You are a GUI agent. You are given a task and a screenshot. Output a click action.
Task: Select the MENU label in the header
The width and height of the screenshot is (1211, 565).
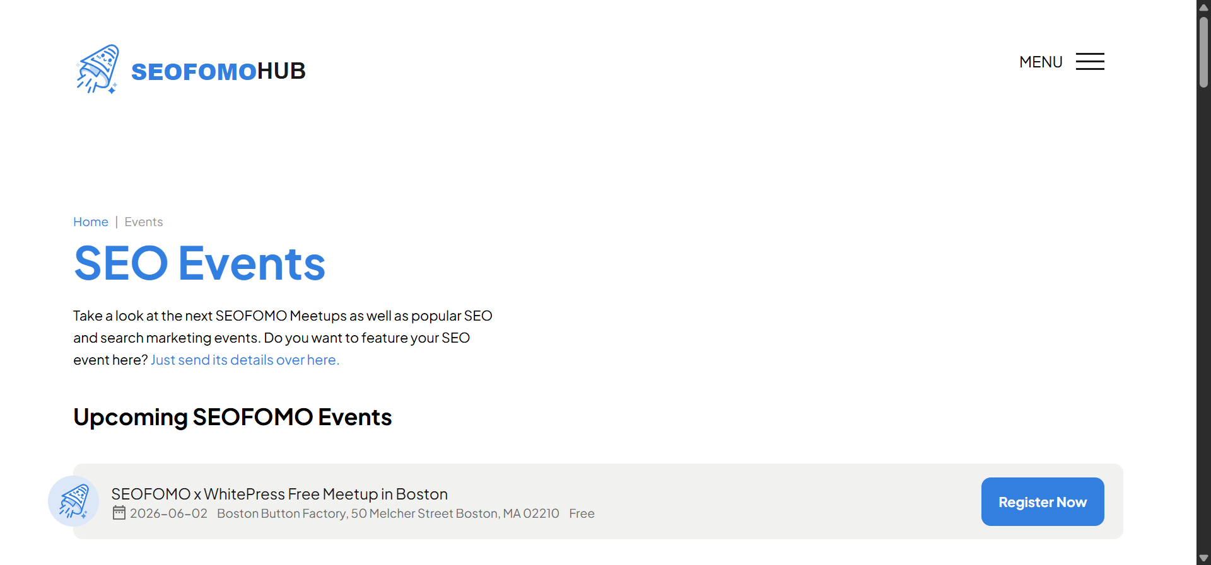1040,62
